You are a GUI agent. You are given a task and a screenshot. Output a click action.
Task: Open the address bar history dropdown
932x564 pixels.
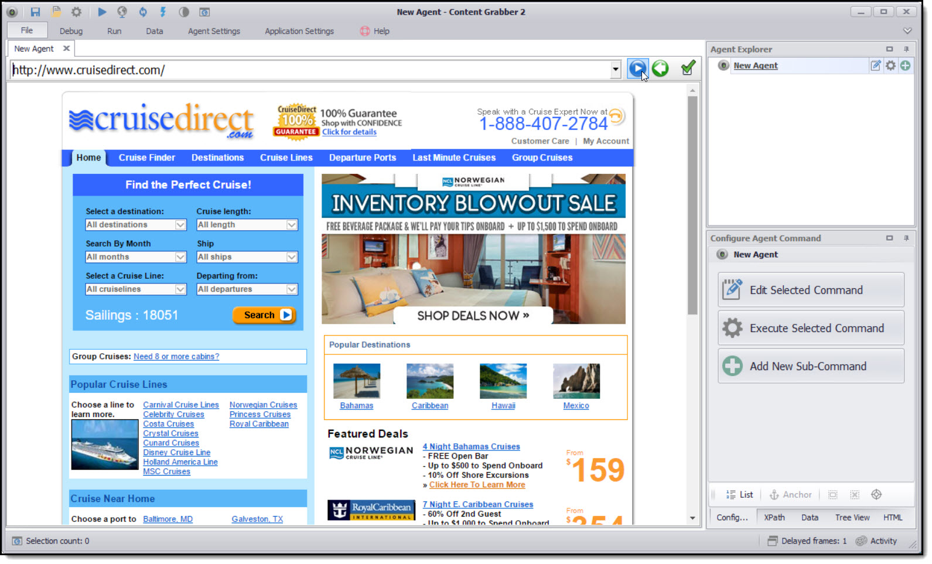point(615,70)
